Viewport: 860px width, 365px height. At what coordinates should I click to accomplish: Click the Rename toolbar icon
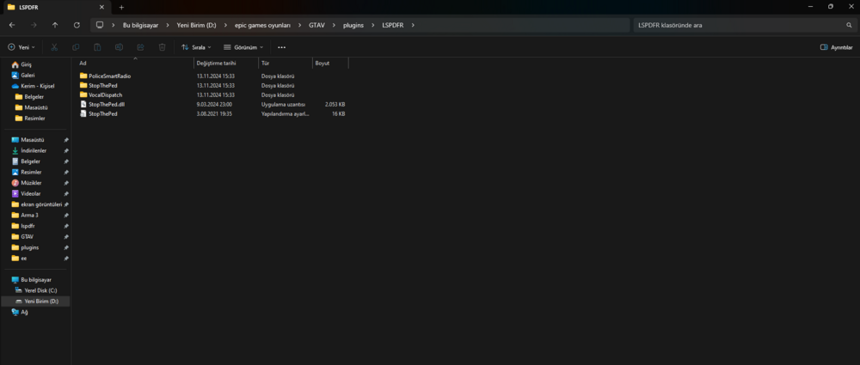pyautogui.click(x=119, y=47)
